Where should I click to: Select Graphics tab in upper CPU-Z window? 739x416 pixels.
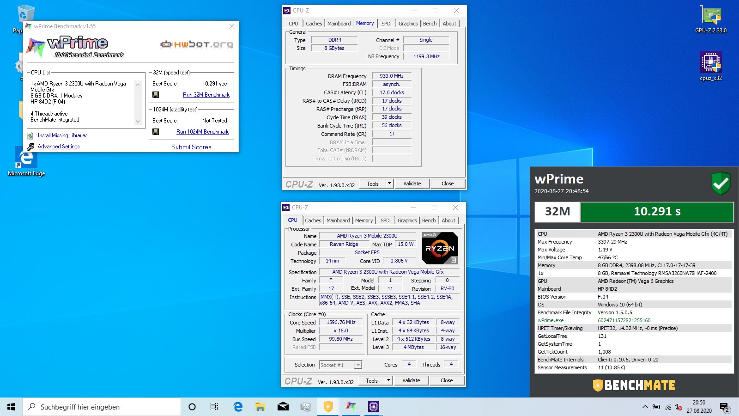[408, 24]
